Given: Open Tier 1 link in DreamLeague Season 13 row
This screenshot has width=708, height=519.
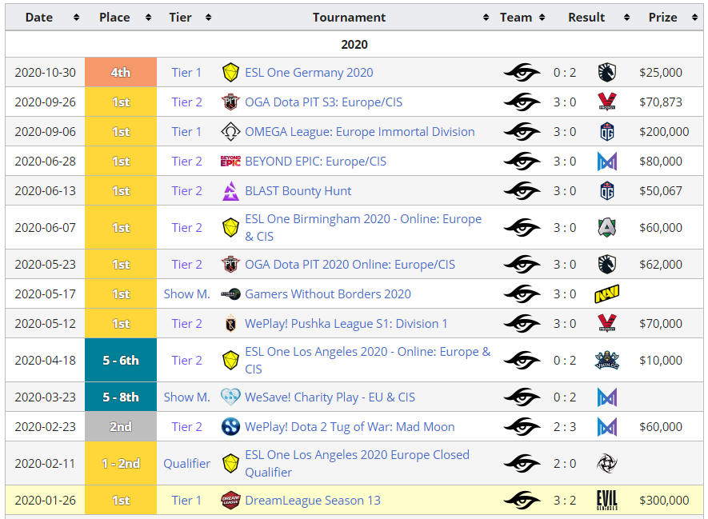Looking at the screenshot, I should 186,501.
